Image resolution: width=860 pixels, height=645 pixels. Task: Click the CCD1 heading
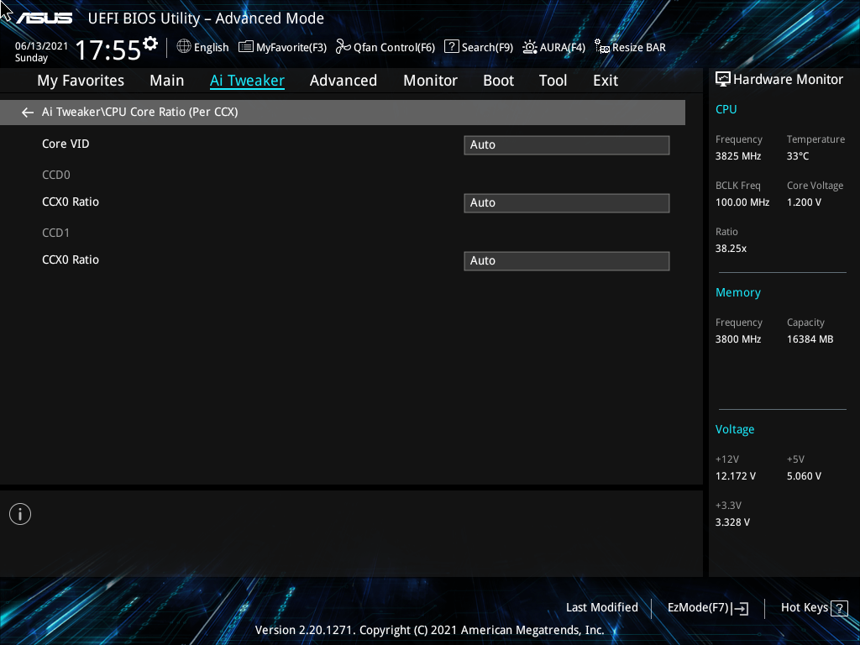(56, 233)
